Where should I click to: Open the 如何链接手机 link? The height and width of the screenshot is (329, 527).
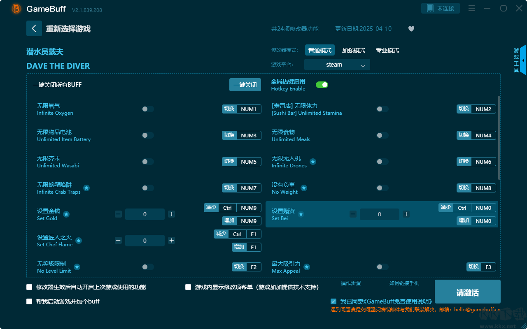click(404, 283)
